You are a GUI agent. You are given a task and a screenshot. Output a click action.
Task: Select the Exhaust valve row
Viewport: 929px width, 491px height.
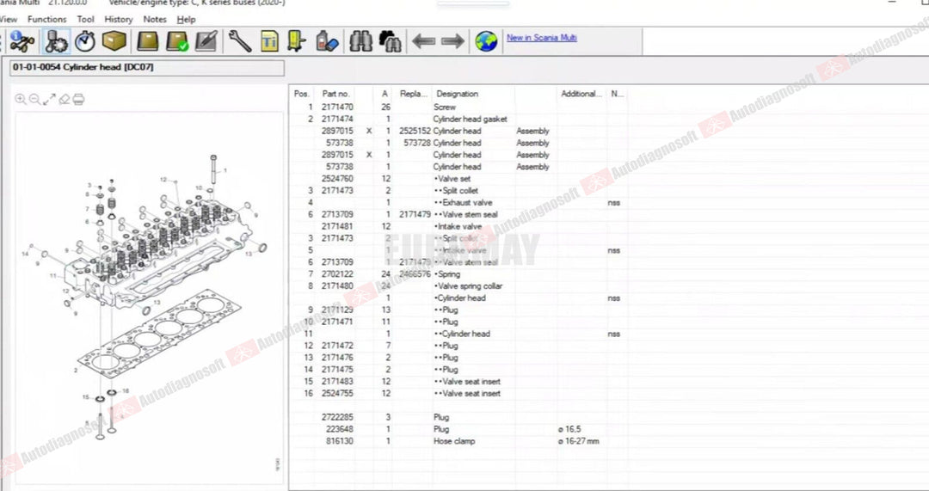[x=458, y=203]
